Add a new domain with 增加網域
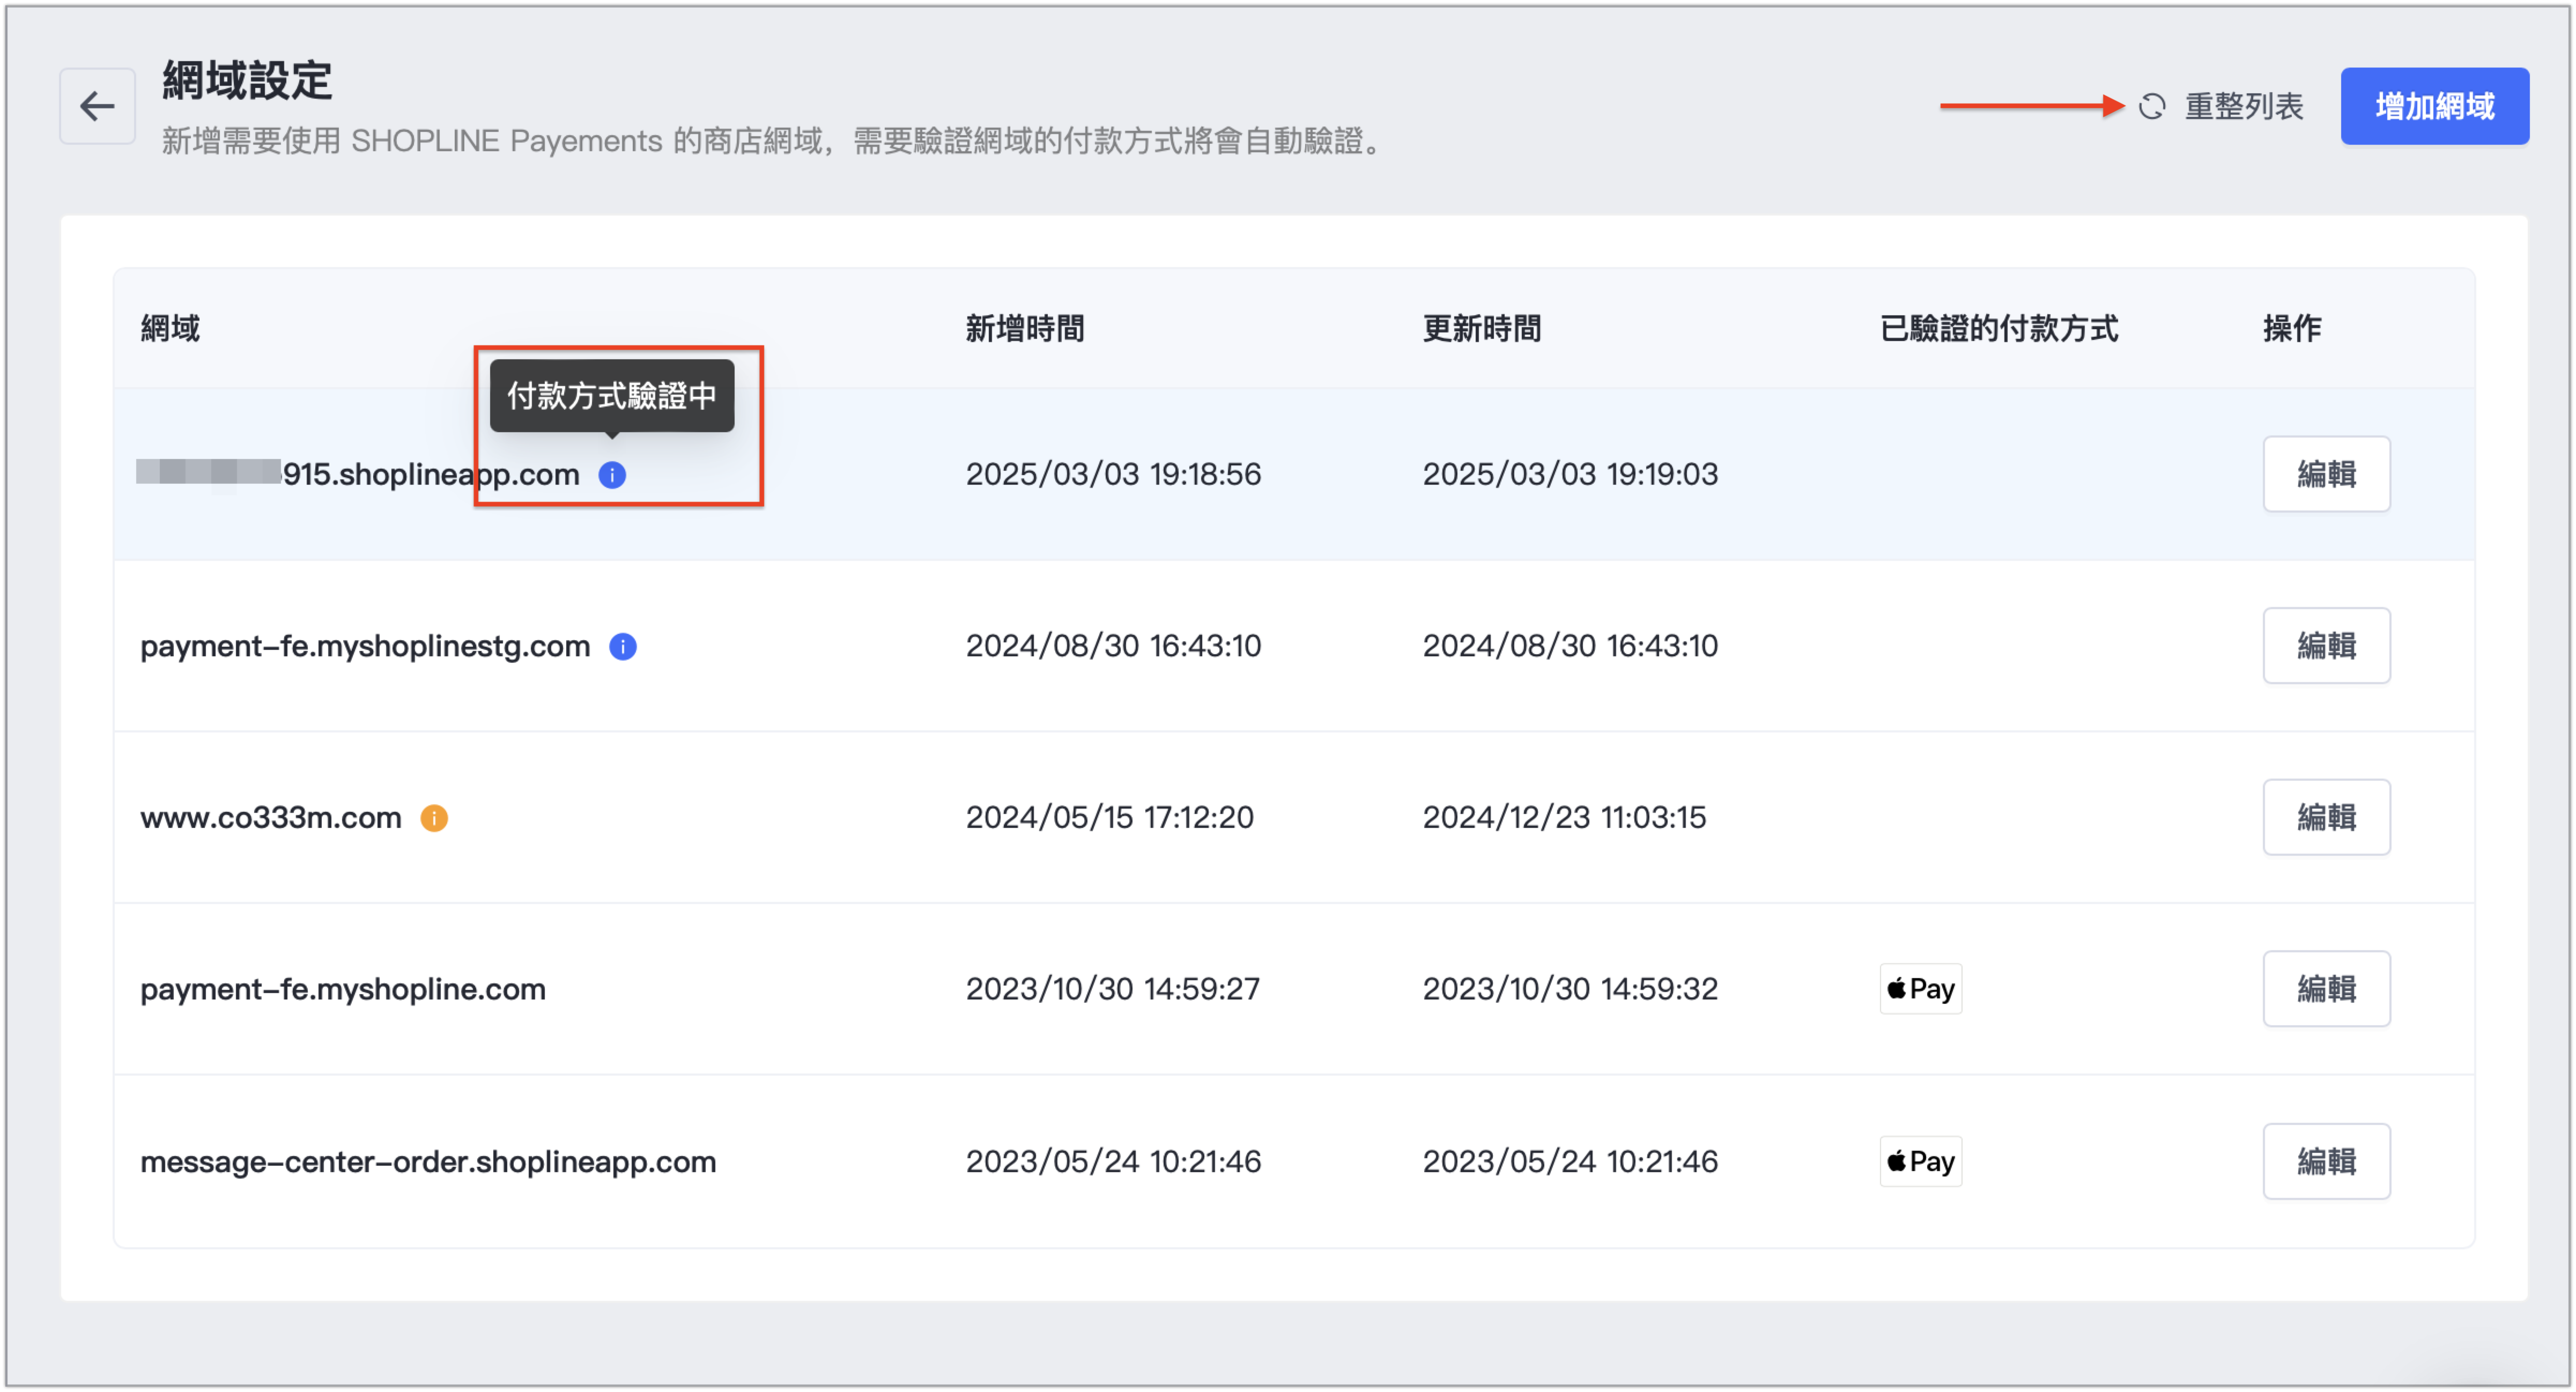 point(2434,106)
